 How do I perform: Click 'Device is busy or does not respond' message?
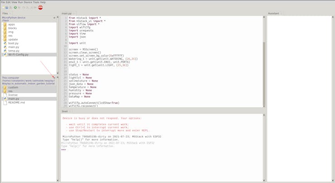tap(102, 118)
